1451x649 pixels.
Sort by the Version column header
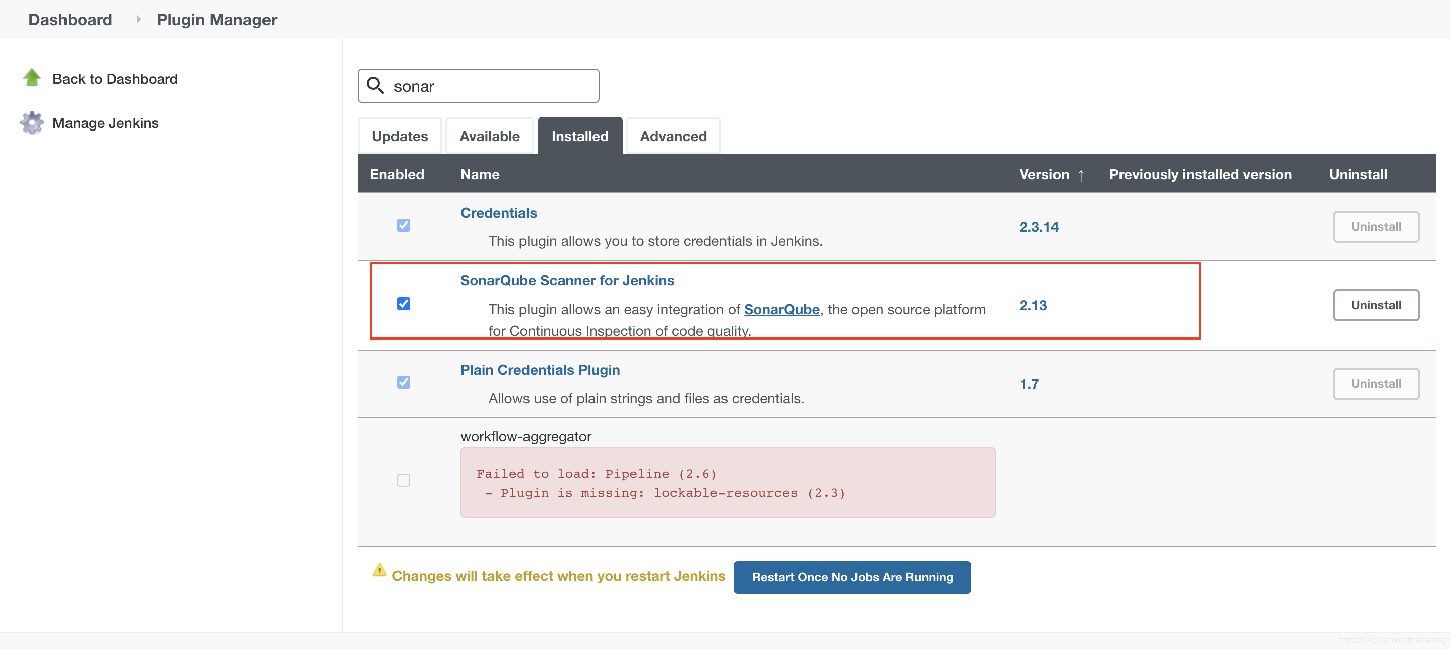click(x=1044, y=175)
